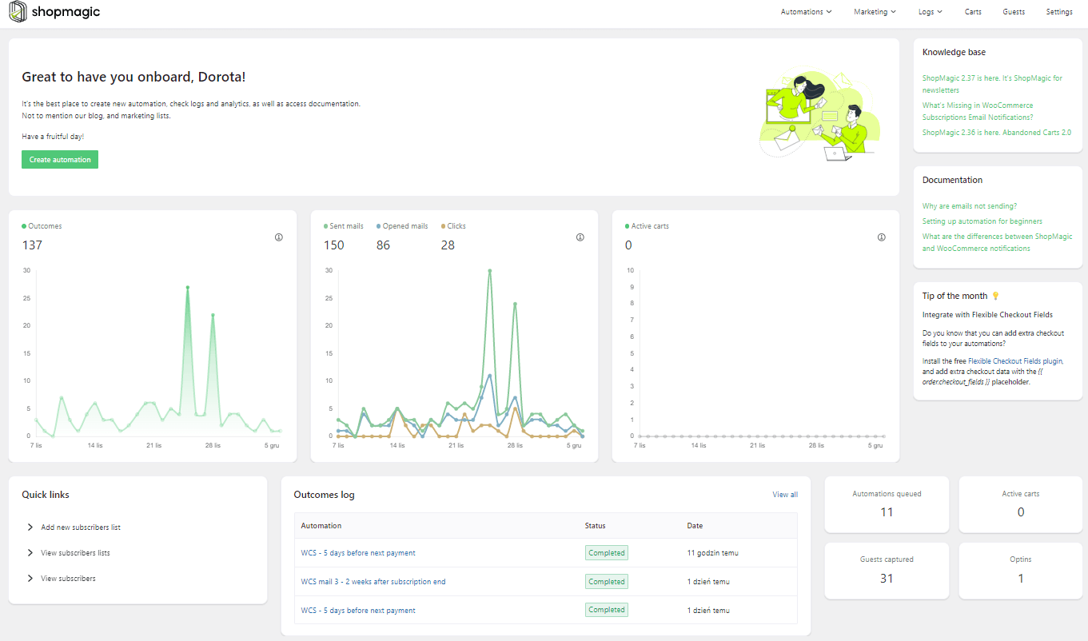Click the Quick links heading

(x=46, y=495)
